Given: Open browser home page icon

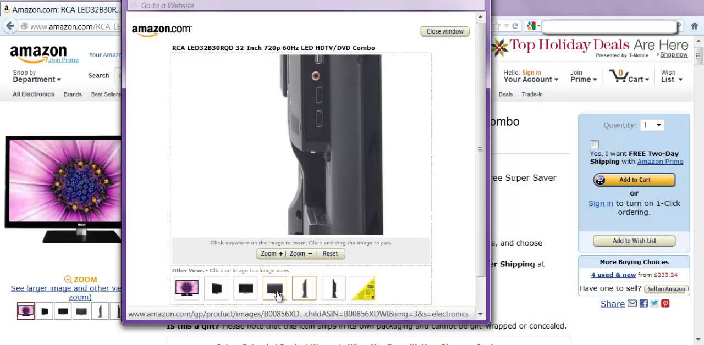Looking at the screenshot, I should click(695, 26).
